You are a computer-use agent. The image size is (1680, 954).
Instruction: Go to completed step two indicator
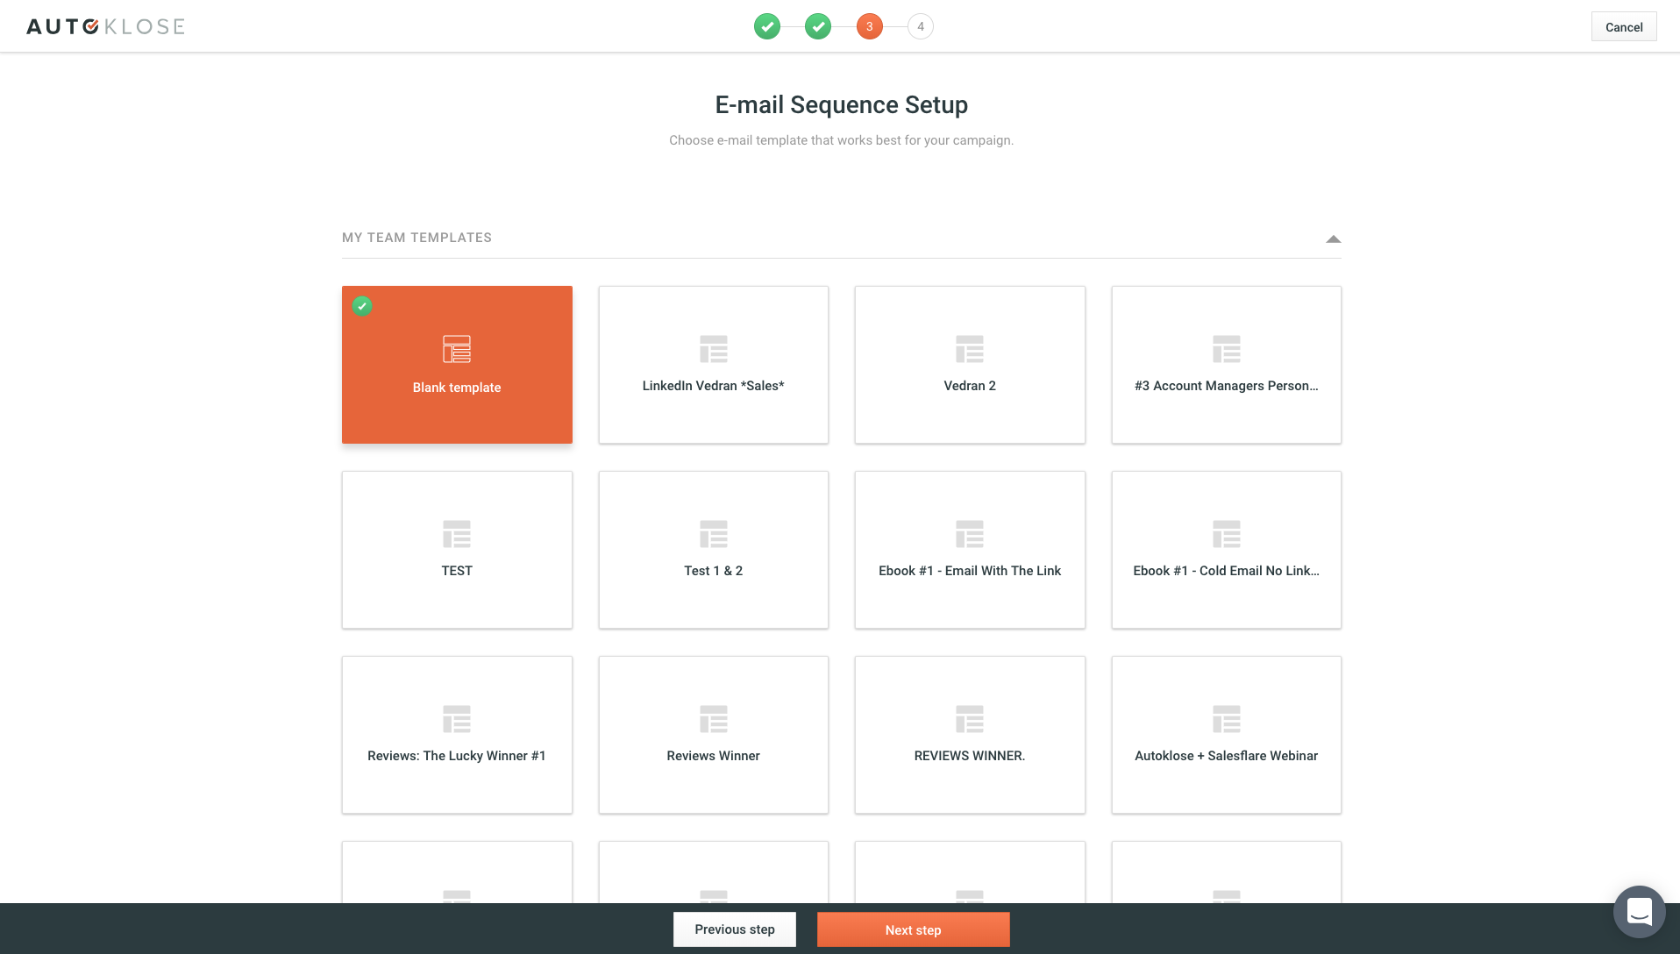(818, 26)
